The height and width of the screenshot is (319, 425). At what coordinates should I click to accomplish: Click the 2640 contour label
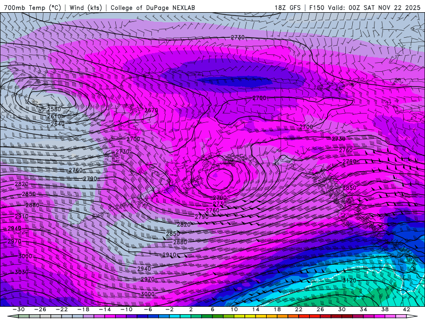(58, 124)
